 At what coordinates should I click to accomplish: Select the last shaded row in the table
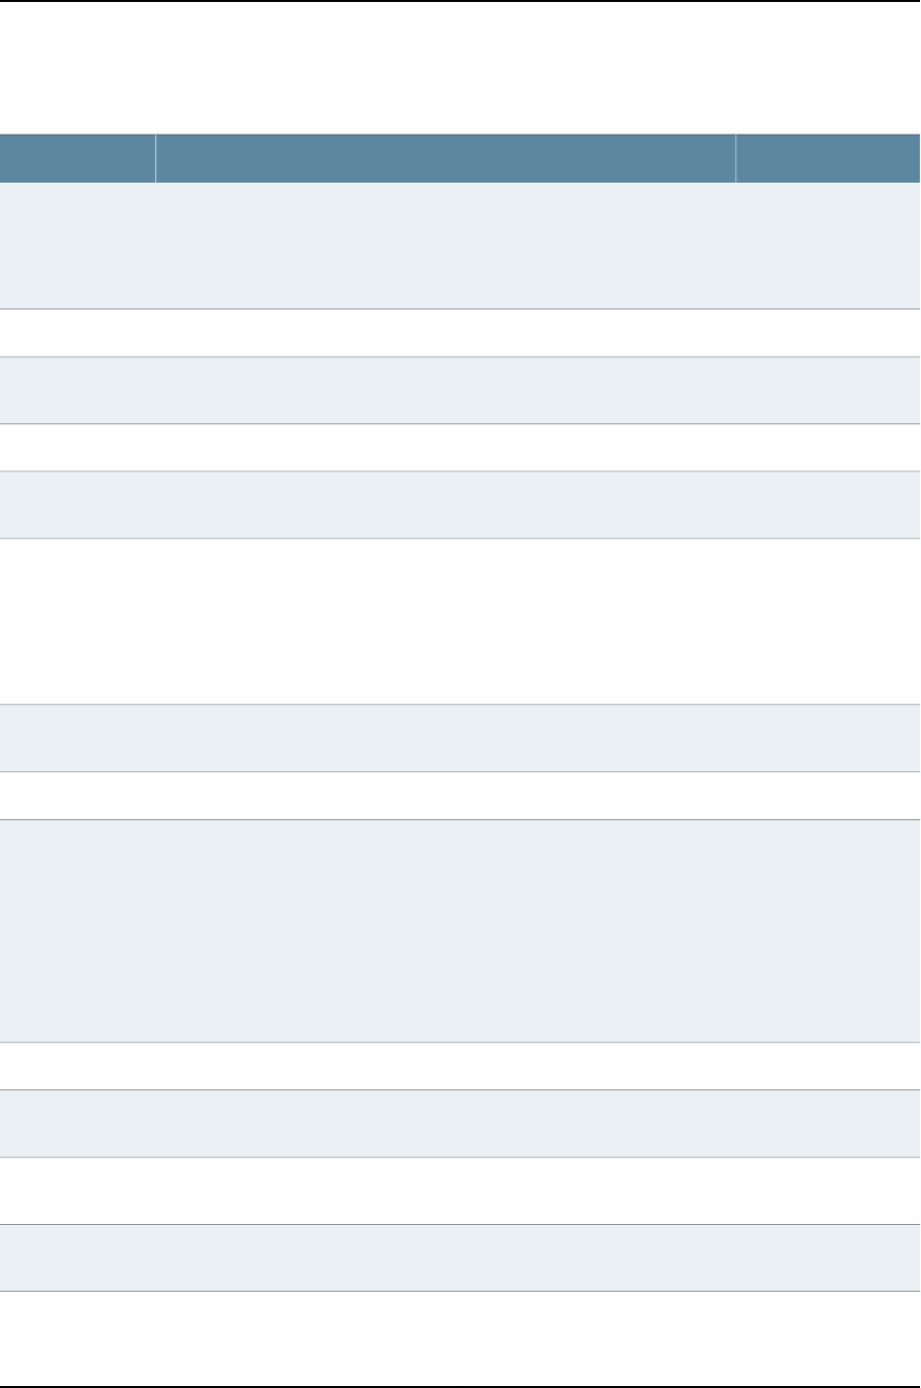(x=460, y=1257)
